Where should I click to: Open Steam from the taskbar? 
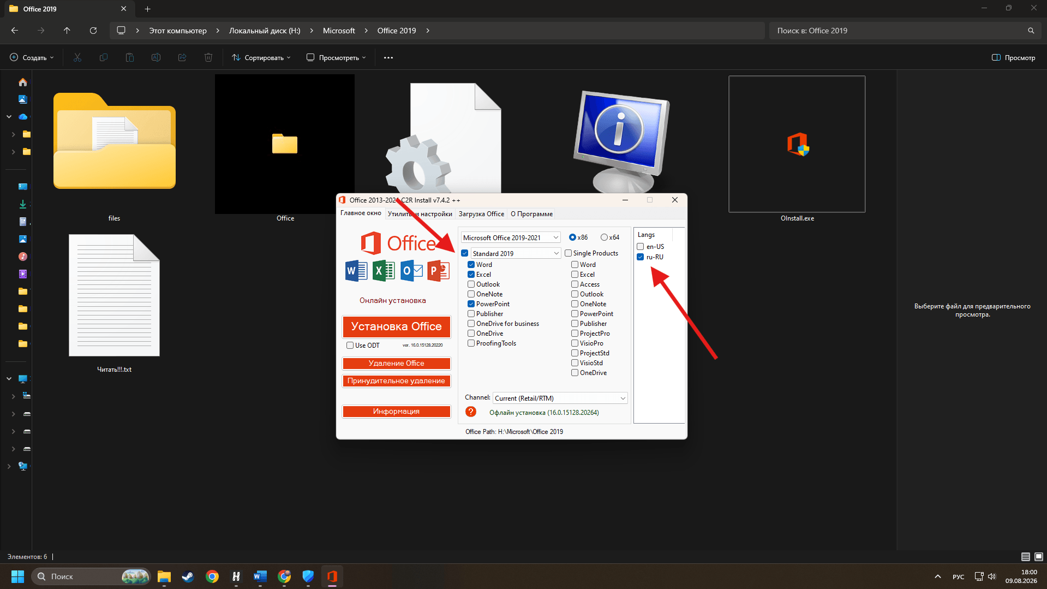tap(188, 576)
